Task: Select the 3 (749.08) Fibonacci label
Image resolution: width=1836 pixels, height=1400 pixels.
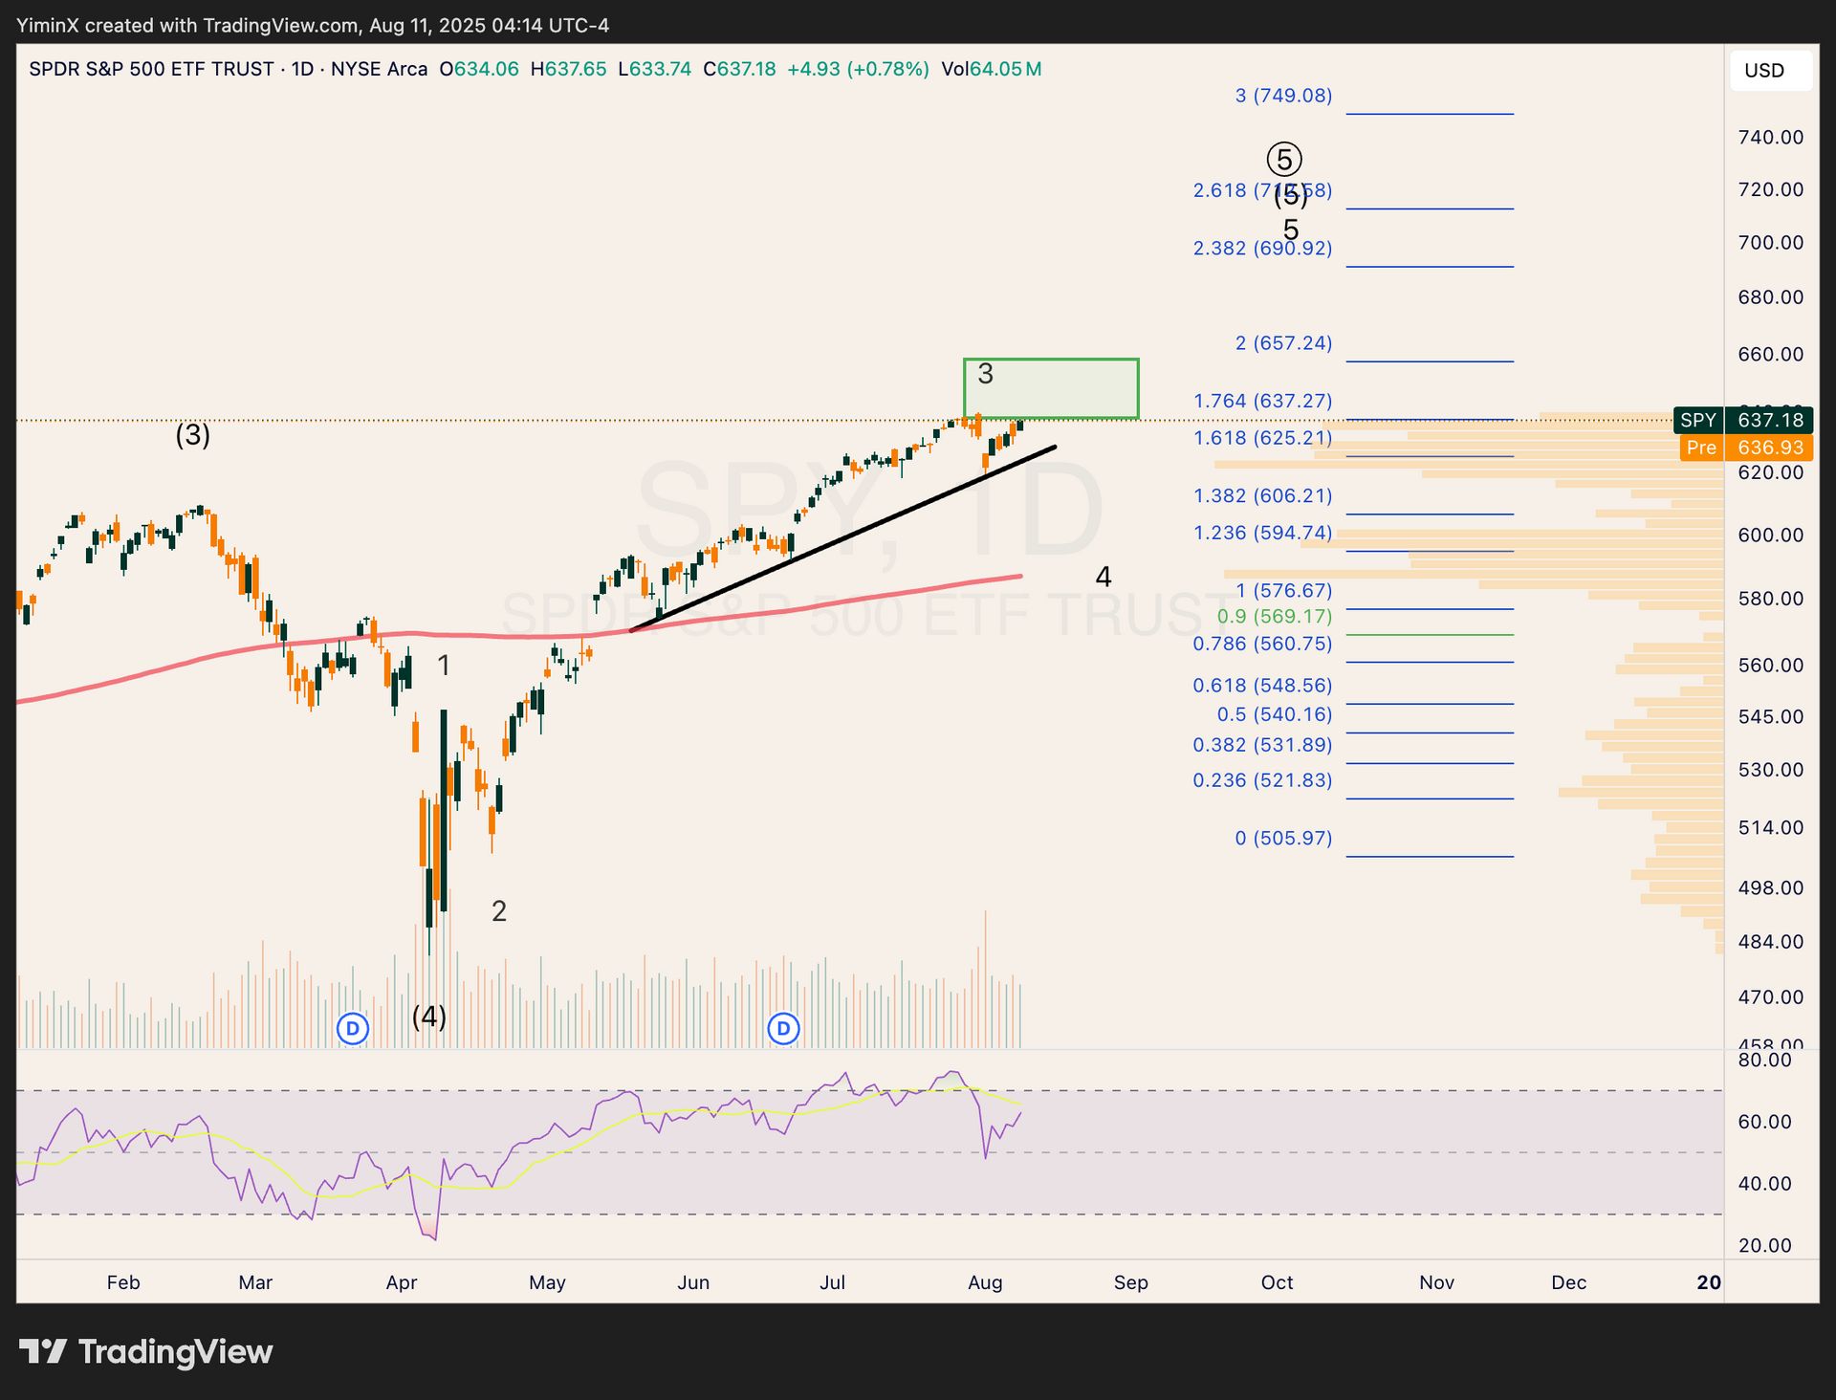Action: (x=1283, y=95)
